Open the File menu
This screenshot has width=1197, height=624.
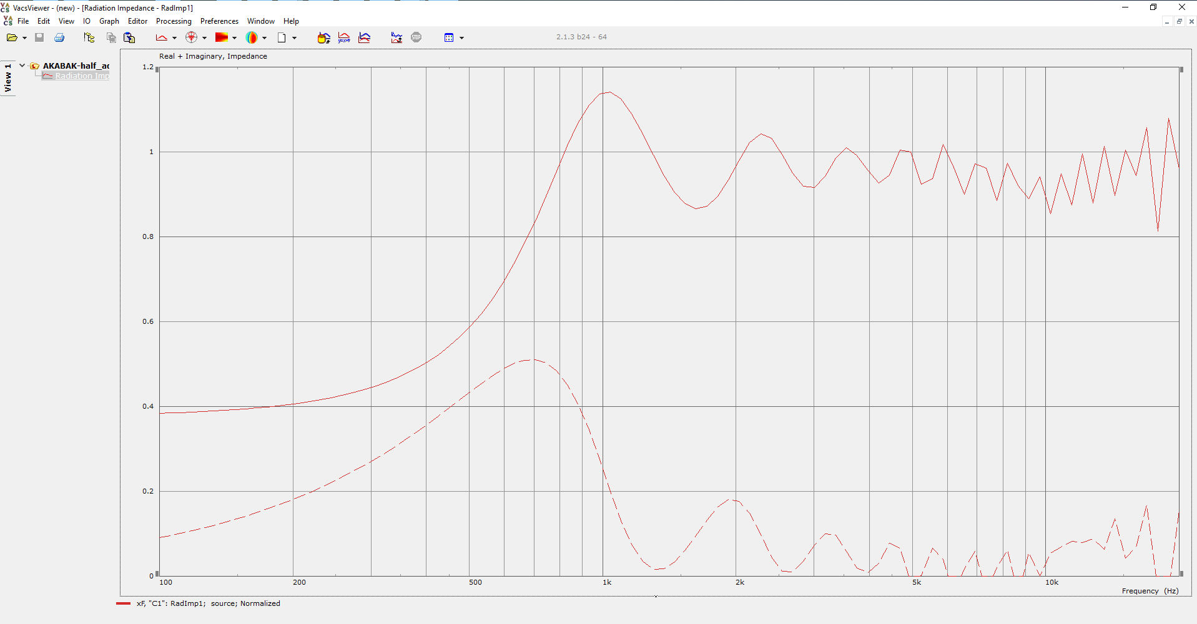(23, 21)
